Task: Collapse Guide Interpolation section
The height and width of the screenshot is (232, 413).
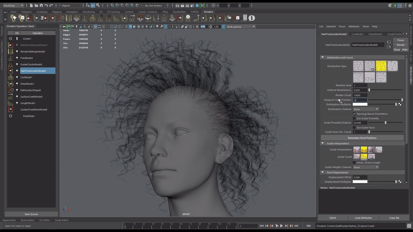Action: [322, 143]
